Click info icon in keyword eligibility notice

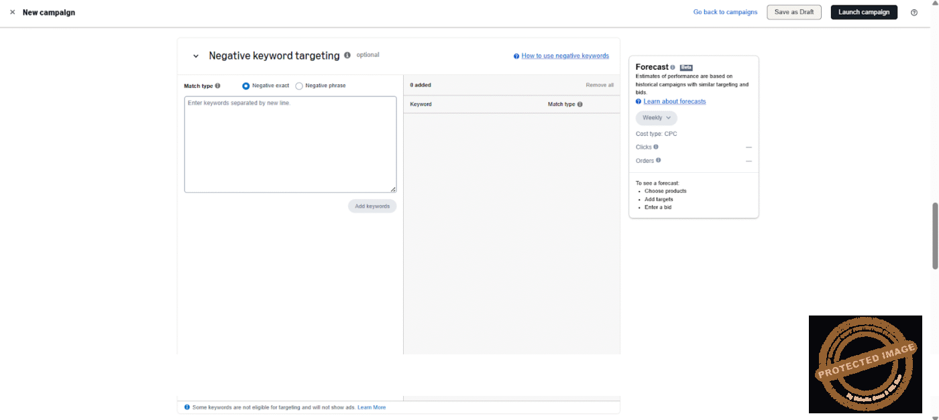187,407
